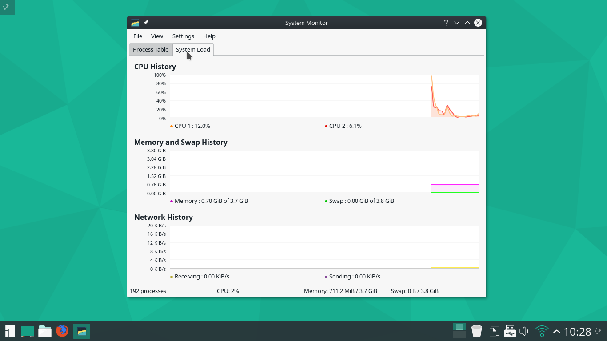Screen dimensions: 607x341
Task: Open the clipboard icon in the system tray
Action: click(494, 331)
